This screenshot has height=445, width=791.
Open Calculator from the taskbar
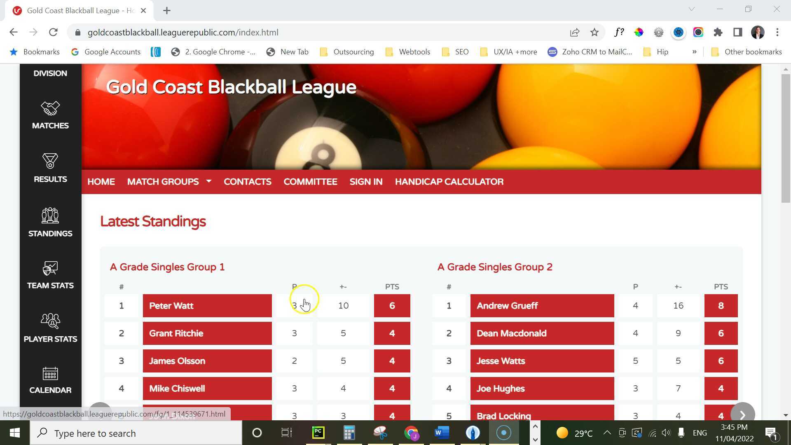click(349, 433)
